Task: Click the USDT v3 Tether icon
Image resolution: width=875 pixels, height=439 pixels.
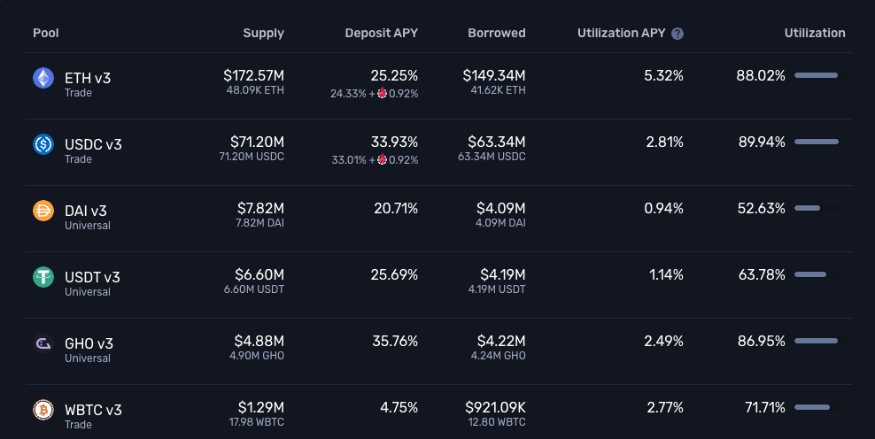Action: click(43, 277)
